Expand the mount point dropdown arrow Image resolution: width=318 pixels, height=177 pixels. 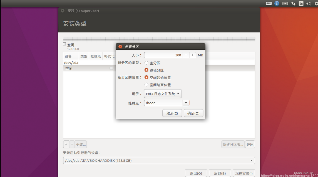(186, 103)
